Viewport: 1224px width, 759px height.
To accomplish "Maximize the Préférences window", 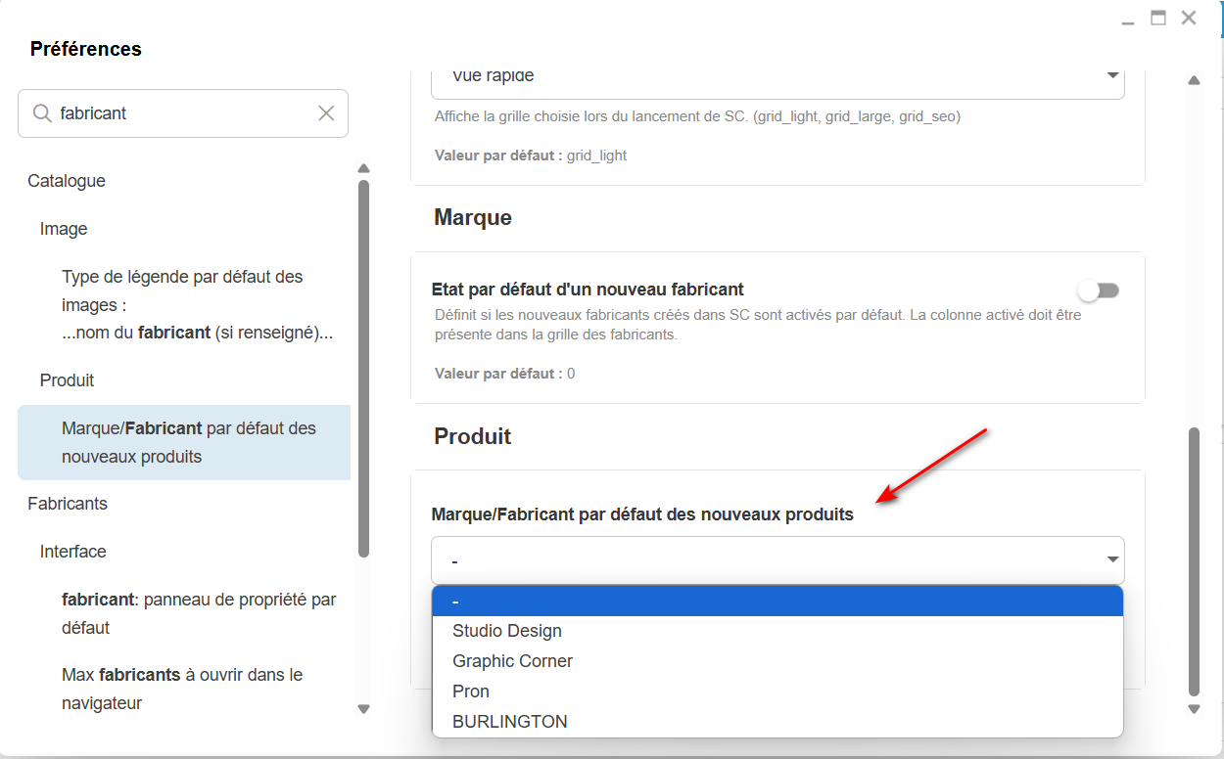I will pos(1158,18).
